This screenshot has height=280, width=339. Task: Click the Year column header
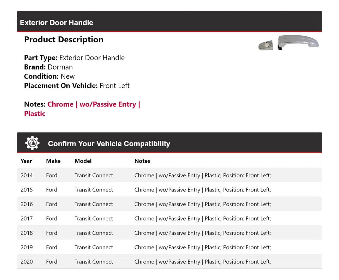tap(26, 161)
